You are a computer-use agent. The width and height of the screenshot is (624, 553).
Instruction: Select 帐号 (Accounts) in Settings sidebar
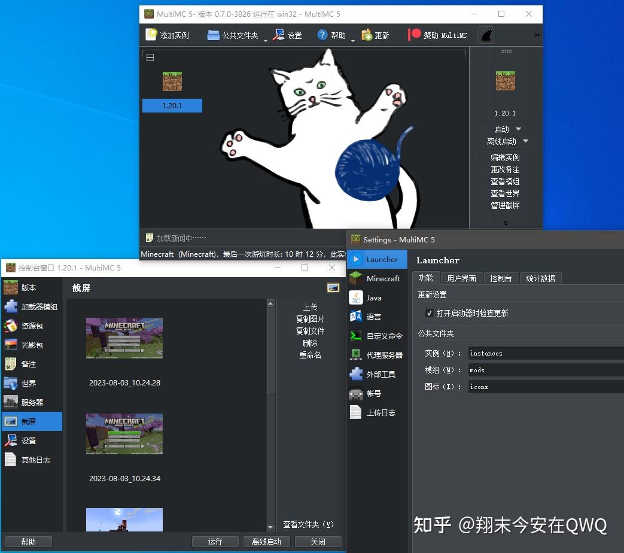click(x=374, y=394)
